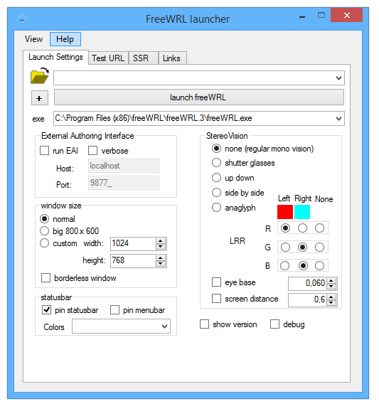This screenshot has width=379, height=409.
Task: Decrease custom height with down arrow
Action: click(161, 264)
